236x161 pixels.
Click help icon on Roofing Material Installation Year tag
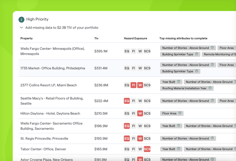[x=210, y=88]
